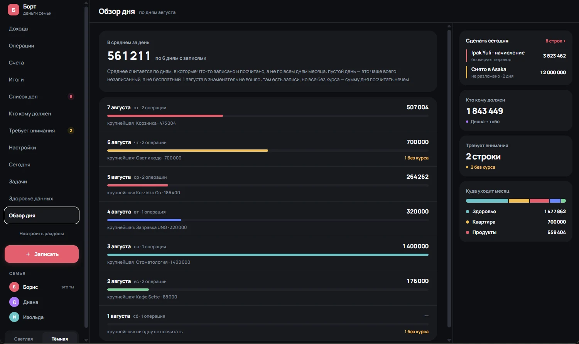Select Борис in the family list

coord(41,287)
